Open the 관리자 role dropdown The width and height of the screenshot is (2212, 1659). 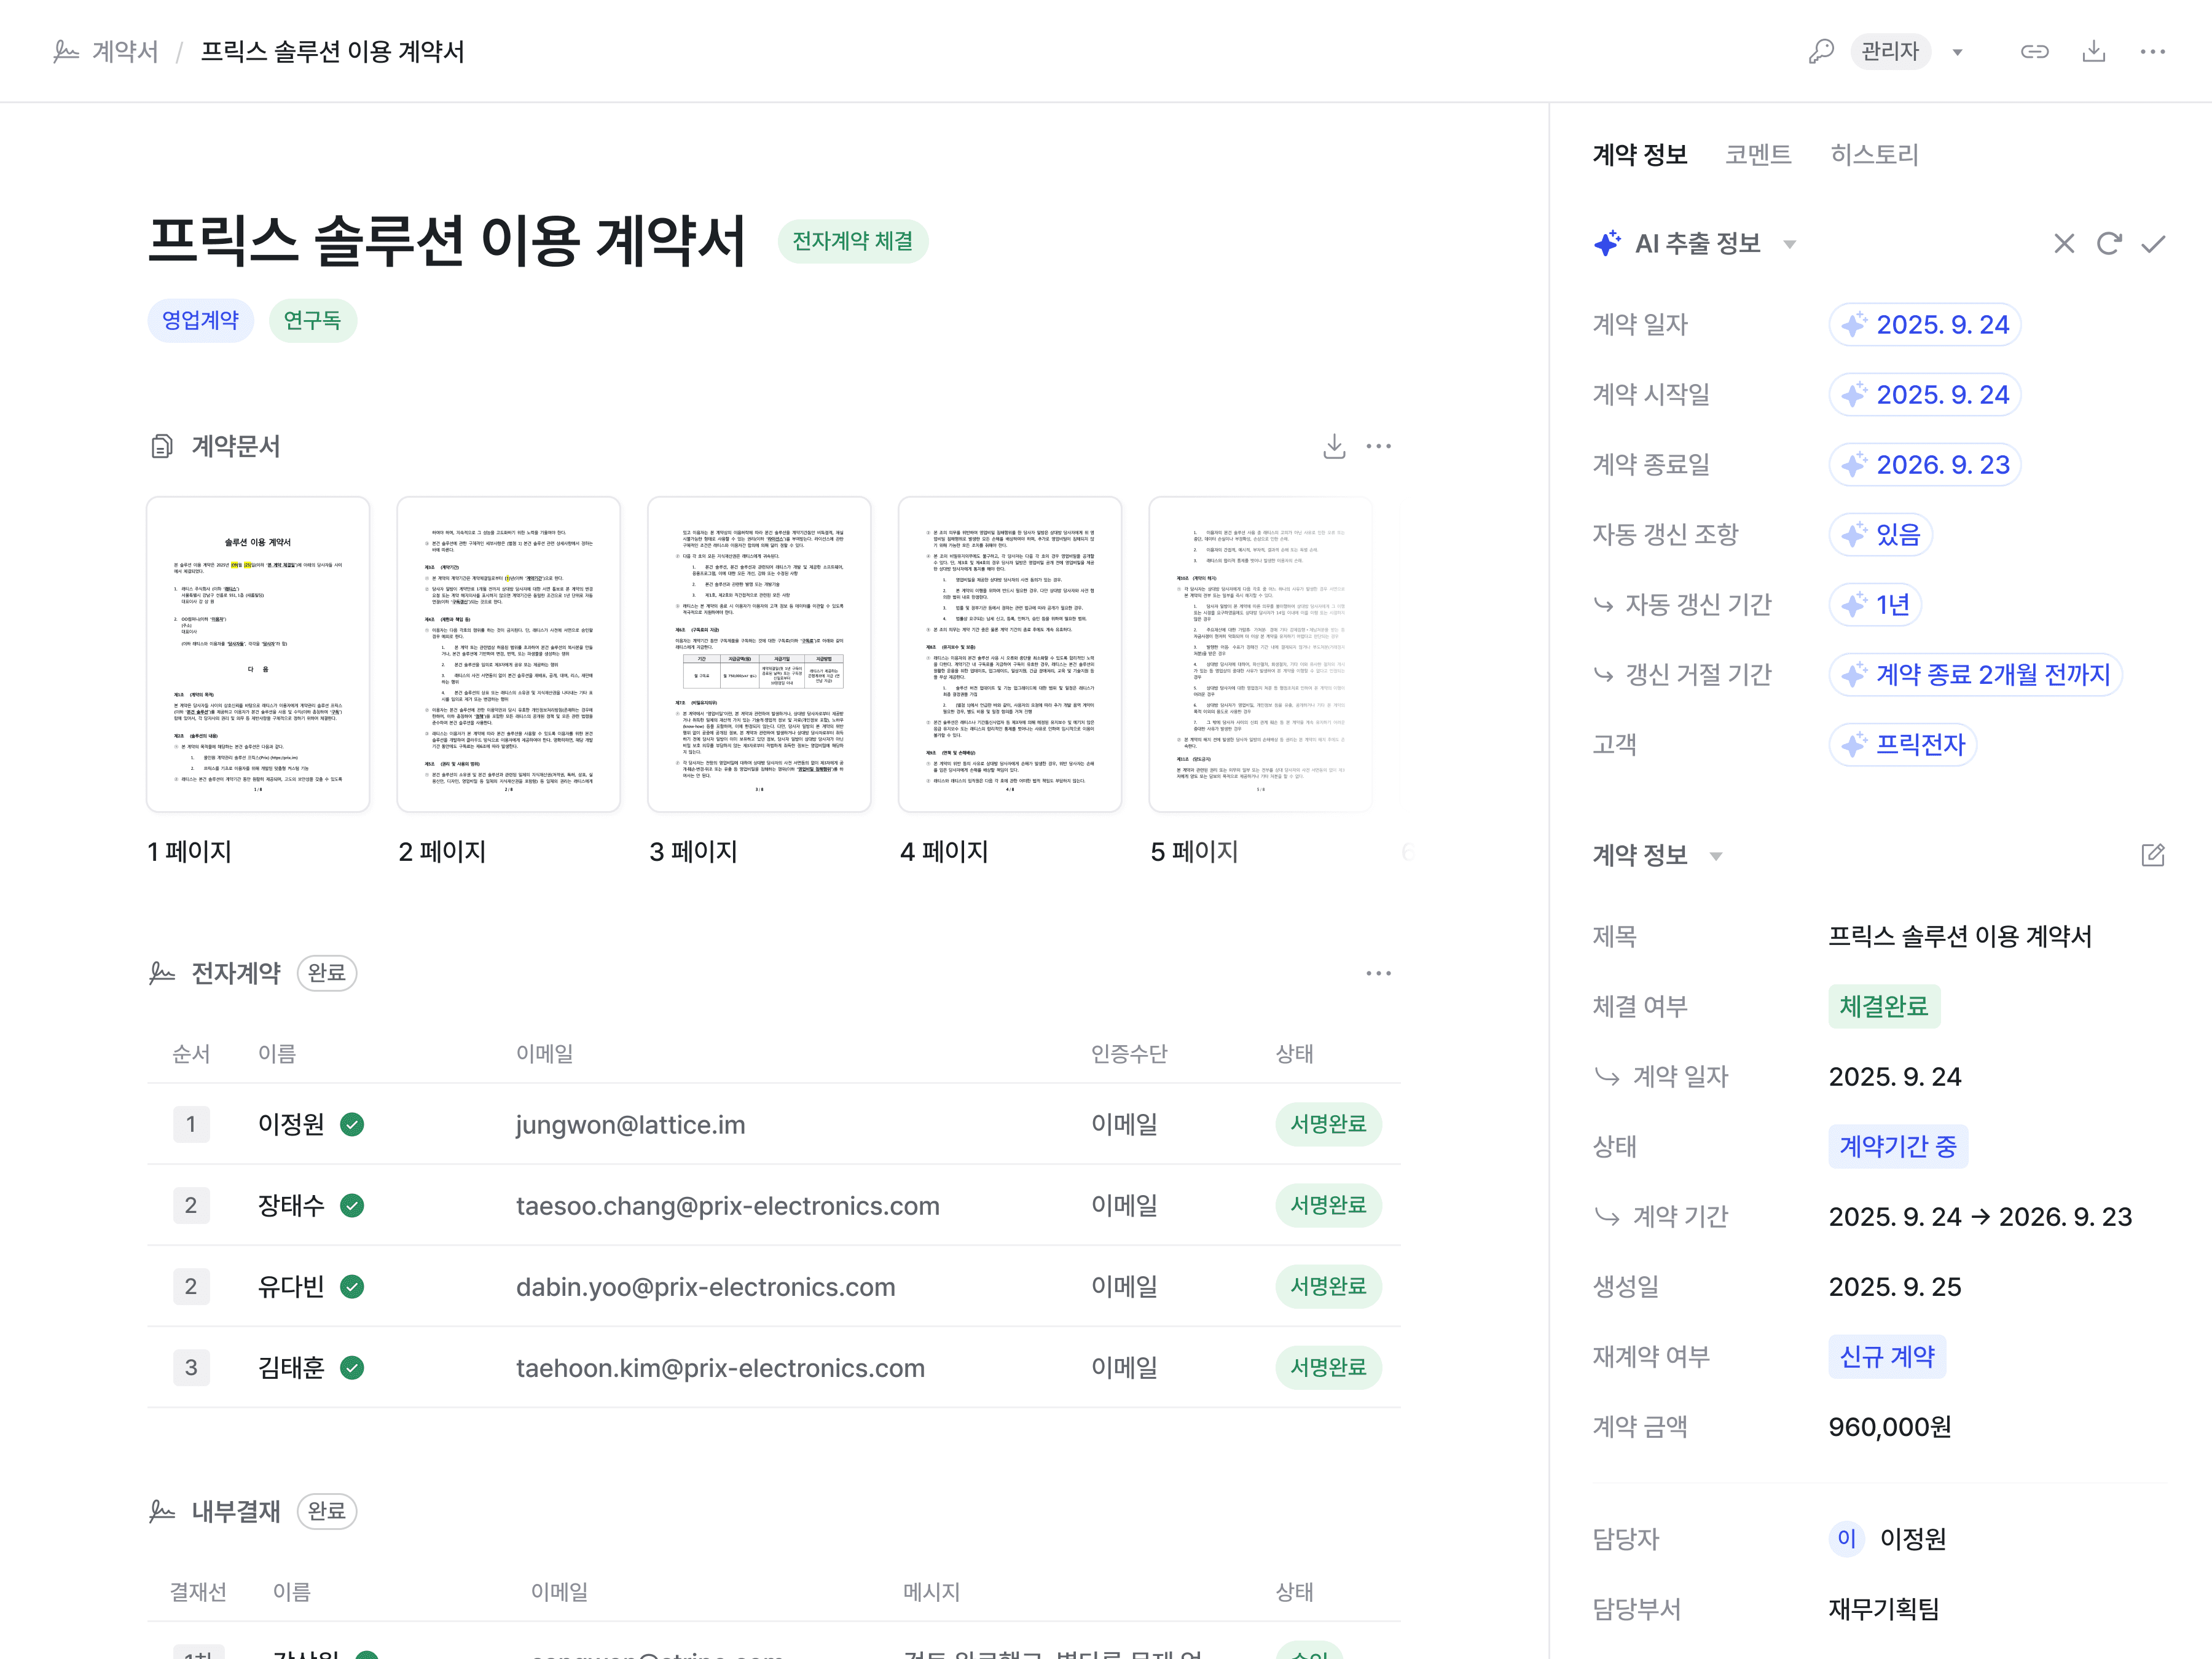[1957, 52]
